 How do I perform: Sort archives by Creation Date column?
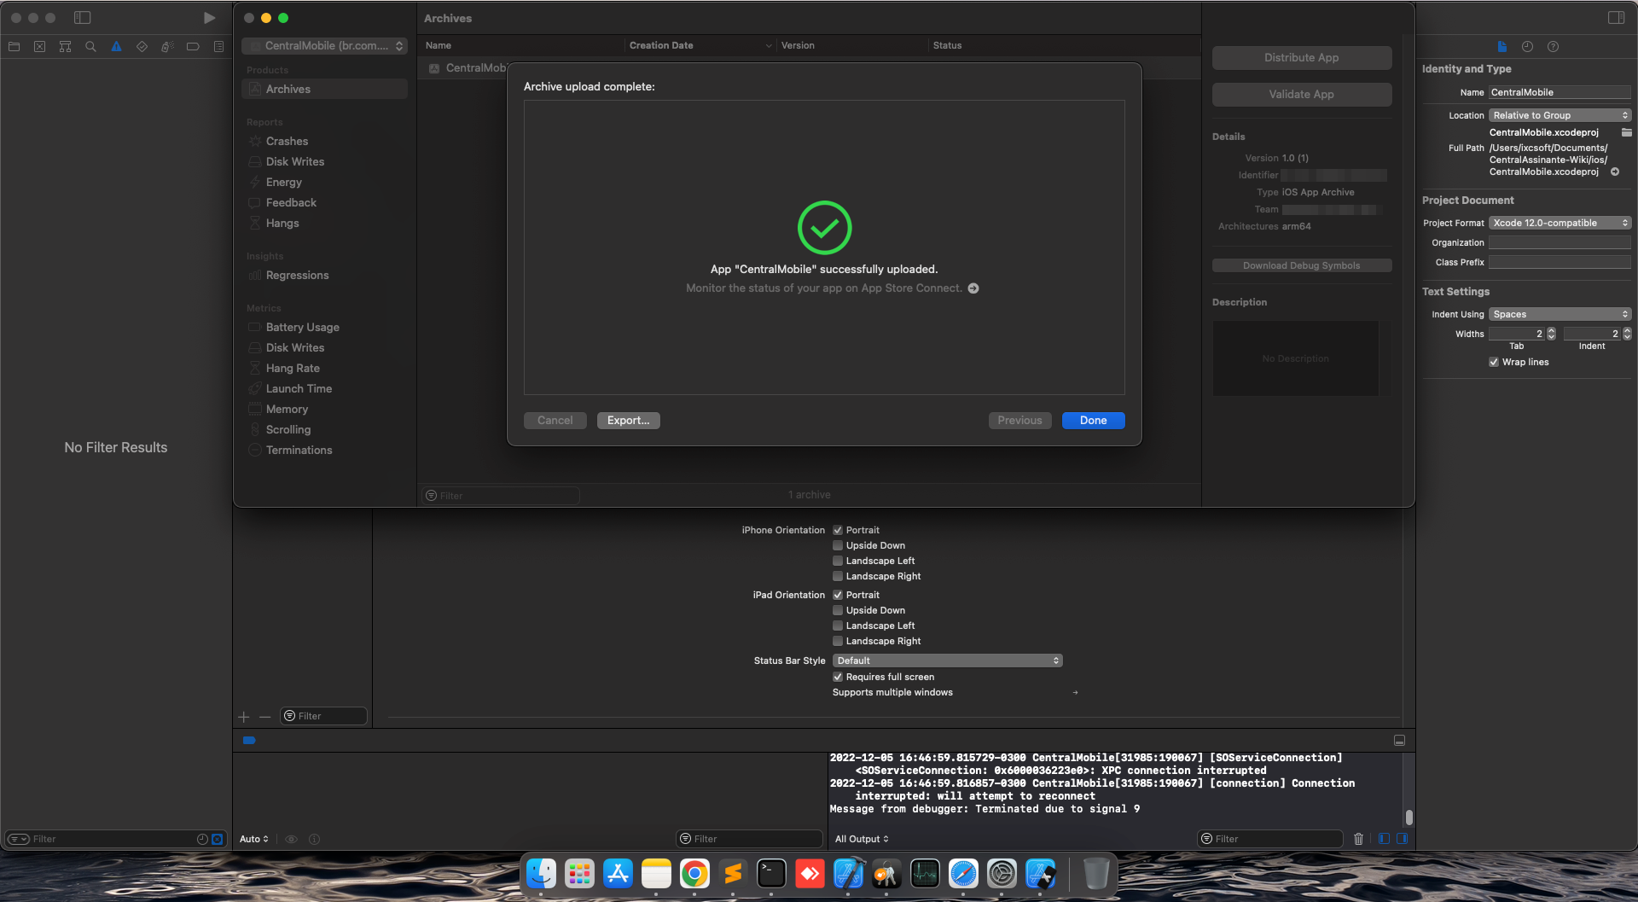[700, 45]
